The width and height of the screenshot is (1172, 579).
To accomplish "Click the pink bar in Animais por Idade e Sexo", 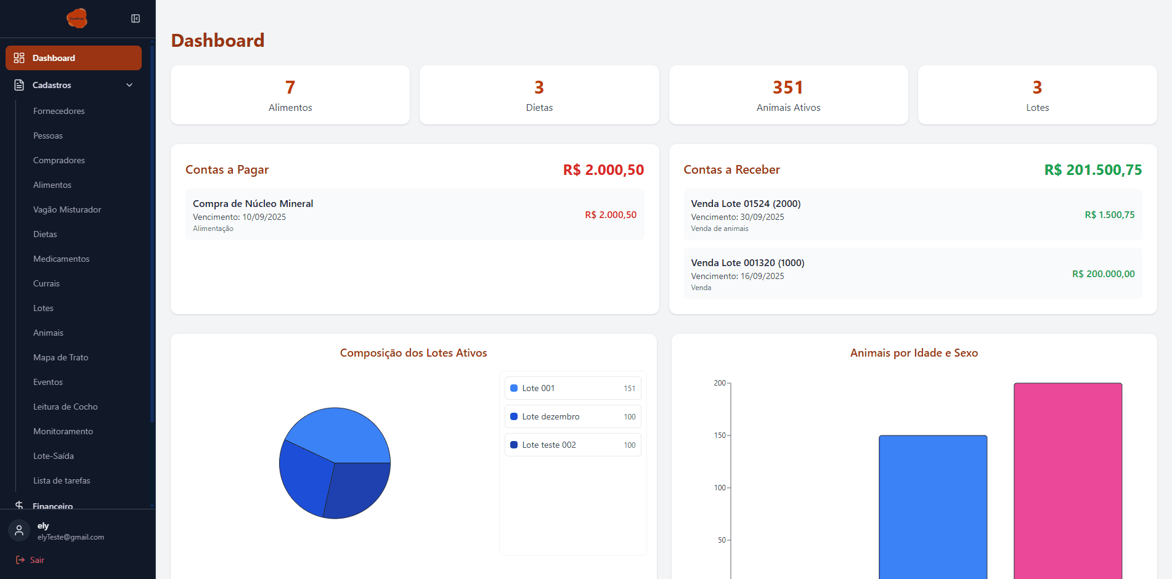I will pos(1068,480).
